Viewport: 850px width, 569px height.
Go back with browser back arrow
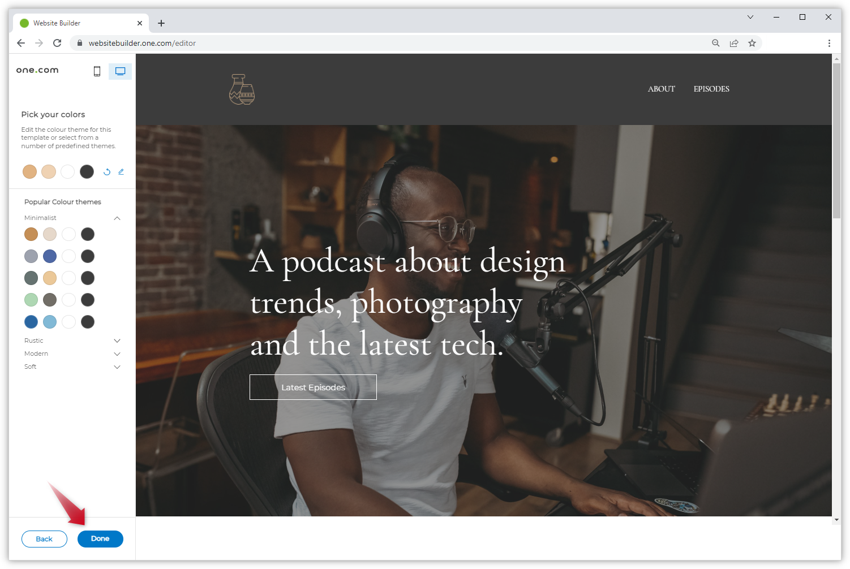[x=21, y=43]
